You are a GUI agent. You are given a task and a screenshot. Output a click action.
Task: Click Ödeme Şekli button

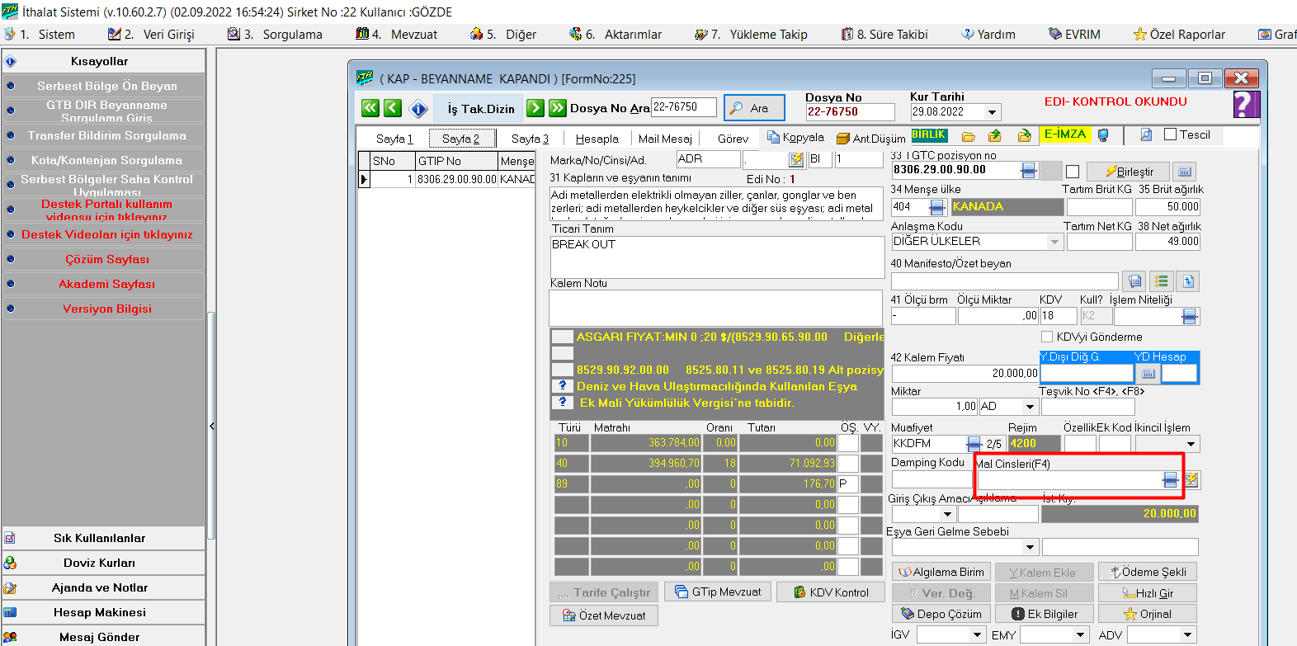click(1148, 572)
